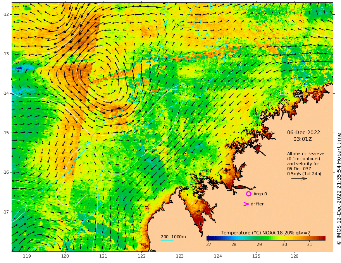Image resolution: width=341 pixels, height=263 pixels.
Task: Click the date text 06-Dec-2022
Action: pyautogui.click(x=303, y=132)
